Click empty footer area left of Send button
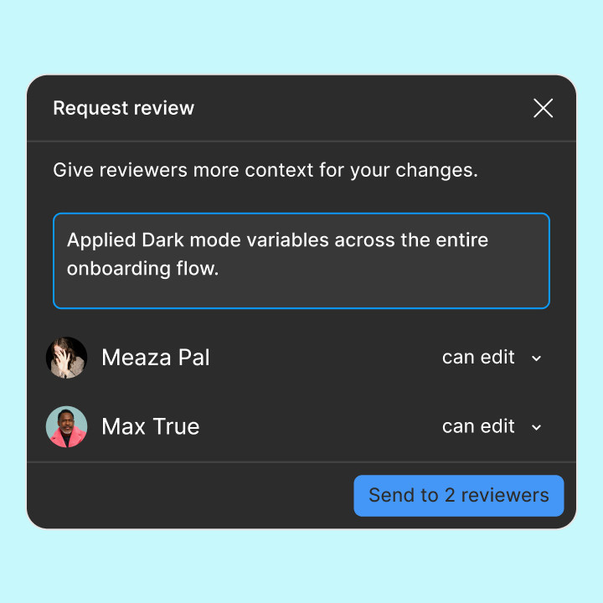Viewport: 603px width, 603px height. (x=190, y=495)
